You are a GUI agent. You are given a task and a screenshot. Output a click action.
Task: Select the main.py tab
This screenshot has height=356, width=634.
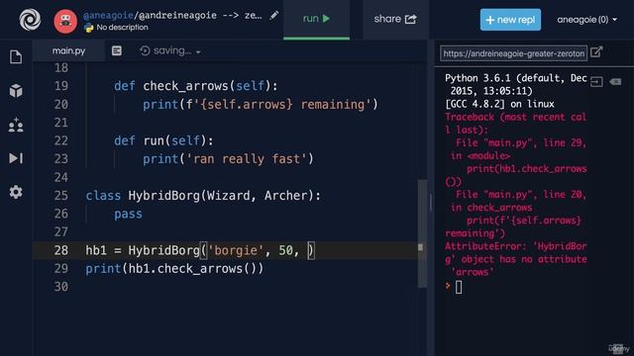[x=68, y=50]
